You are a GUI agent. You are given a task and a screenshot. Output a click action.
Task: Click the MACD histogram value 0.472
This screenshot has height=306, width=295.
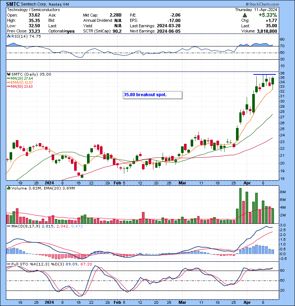click(x=77, y=226)
